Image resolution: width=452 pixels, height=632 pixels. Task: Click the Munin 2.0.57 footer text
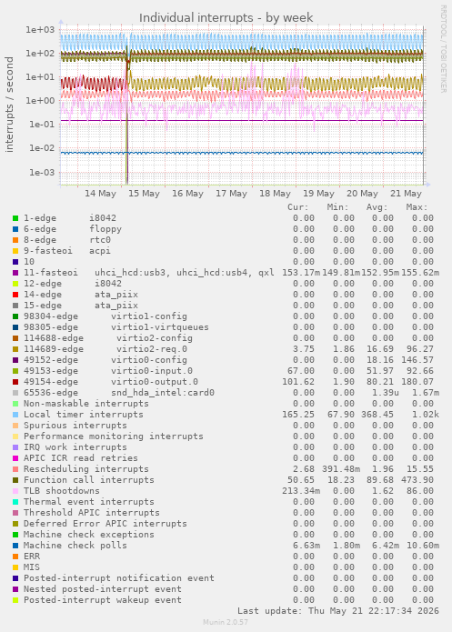point(226,622)
